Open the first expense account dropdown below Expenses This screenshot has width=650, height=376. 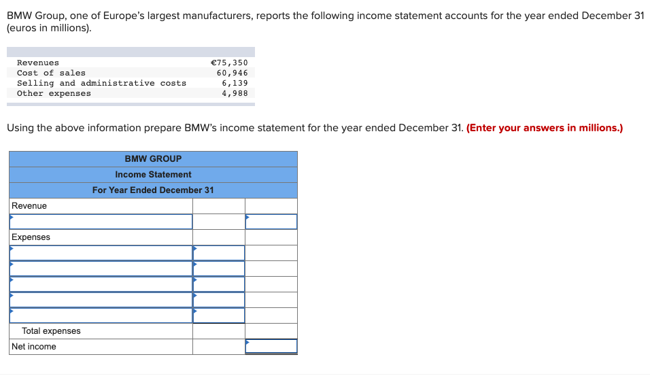click(x=101, y=253)
